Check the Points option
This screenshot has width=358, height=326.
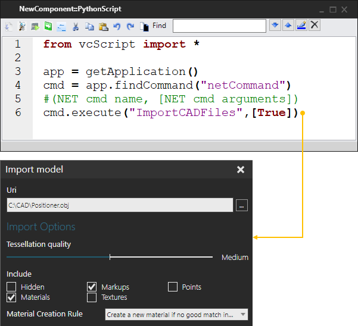[x=173, y=287]
